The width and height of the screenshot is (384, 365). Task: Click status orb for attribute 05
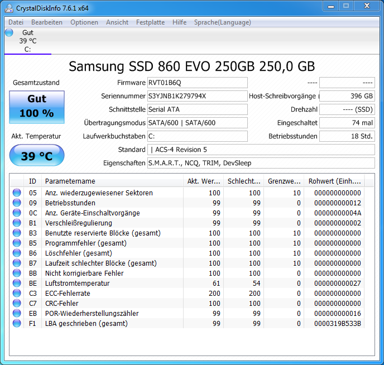[17, 193]
